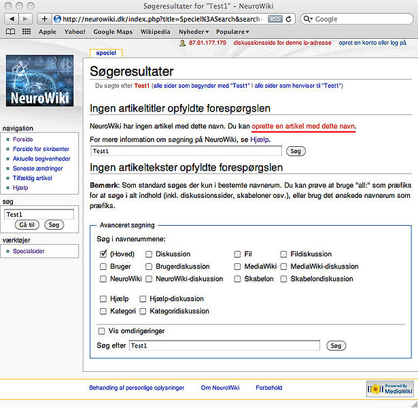Open Forside in navigation sidebar
The image size is (418, 408).
pos(23,139)
